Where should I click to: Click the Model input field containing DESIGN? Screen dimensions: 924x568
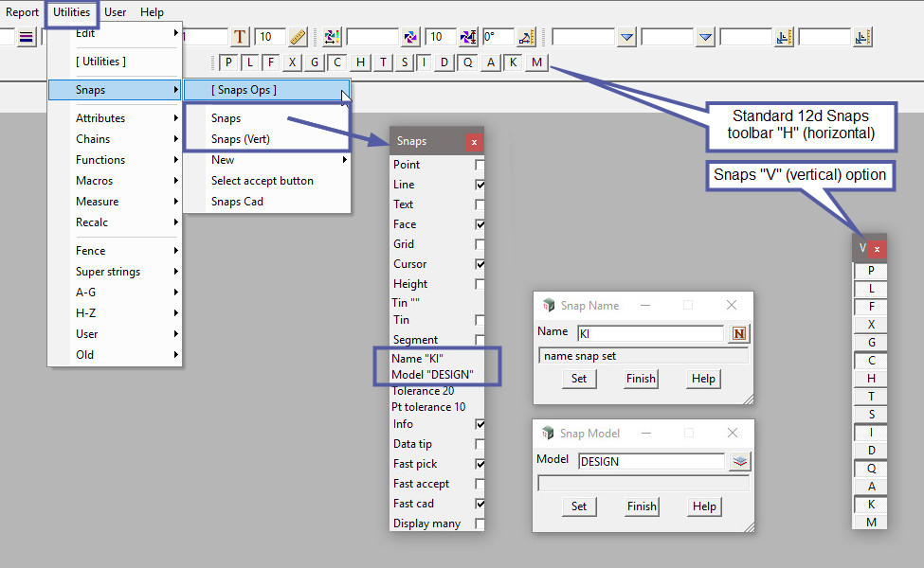click(x=650, y=461)
